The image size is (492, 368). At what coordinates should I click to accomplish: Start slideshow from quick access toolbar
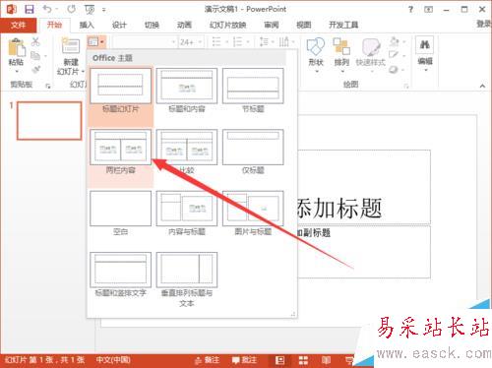tap(90, 10)
